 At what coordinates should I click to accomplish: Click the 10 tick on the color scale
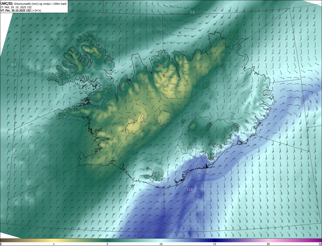pos(161,244)
